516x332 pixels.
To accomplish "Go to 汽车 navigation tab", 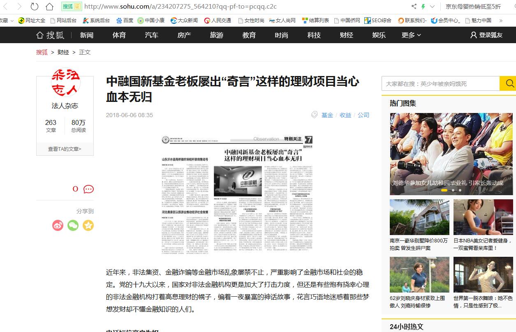I will point(152,35).
